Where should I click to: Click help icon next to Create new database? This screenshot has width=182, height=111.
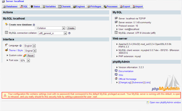tap(34, 25)
